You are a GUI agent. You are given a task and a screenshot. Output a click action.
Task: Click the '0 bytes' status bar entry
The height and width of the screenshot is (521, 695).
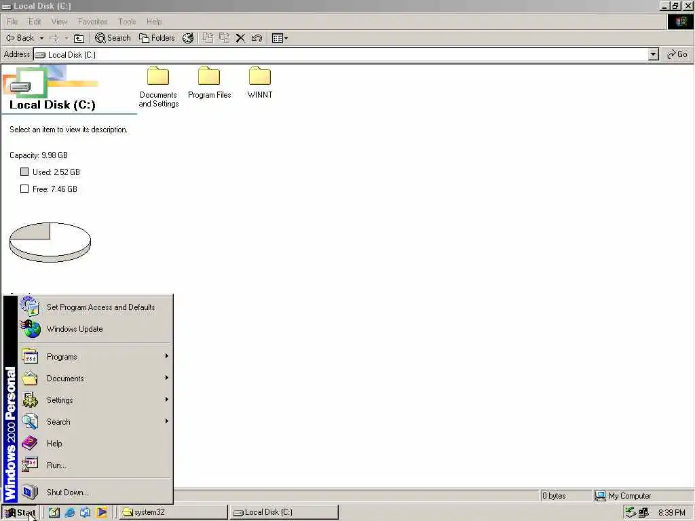coord(554,496)
